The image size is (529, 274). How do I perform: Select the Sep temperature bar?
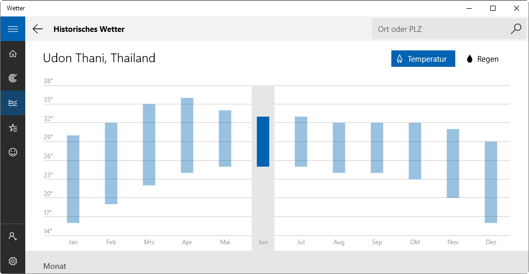pyautogui.click(x=377, y=148)
